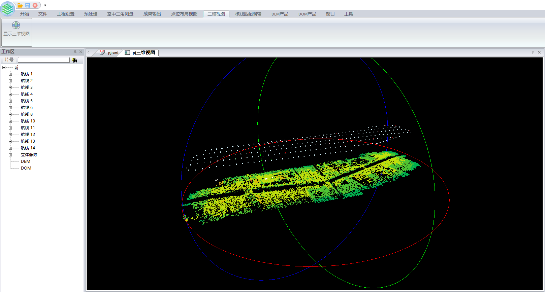The height and width of the screenshot is (292, 545).
Task: Click the 工作区 panel title
Action: click(x=8, y=52)
